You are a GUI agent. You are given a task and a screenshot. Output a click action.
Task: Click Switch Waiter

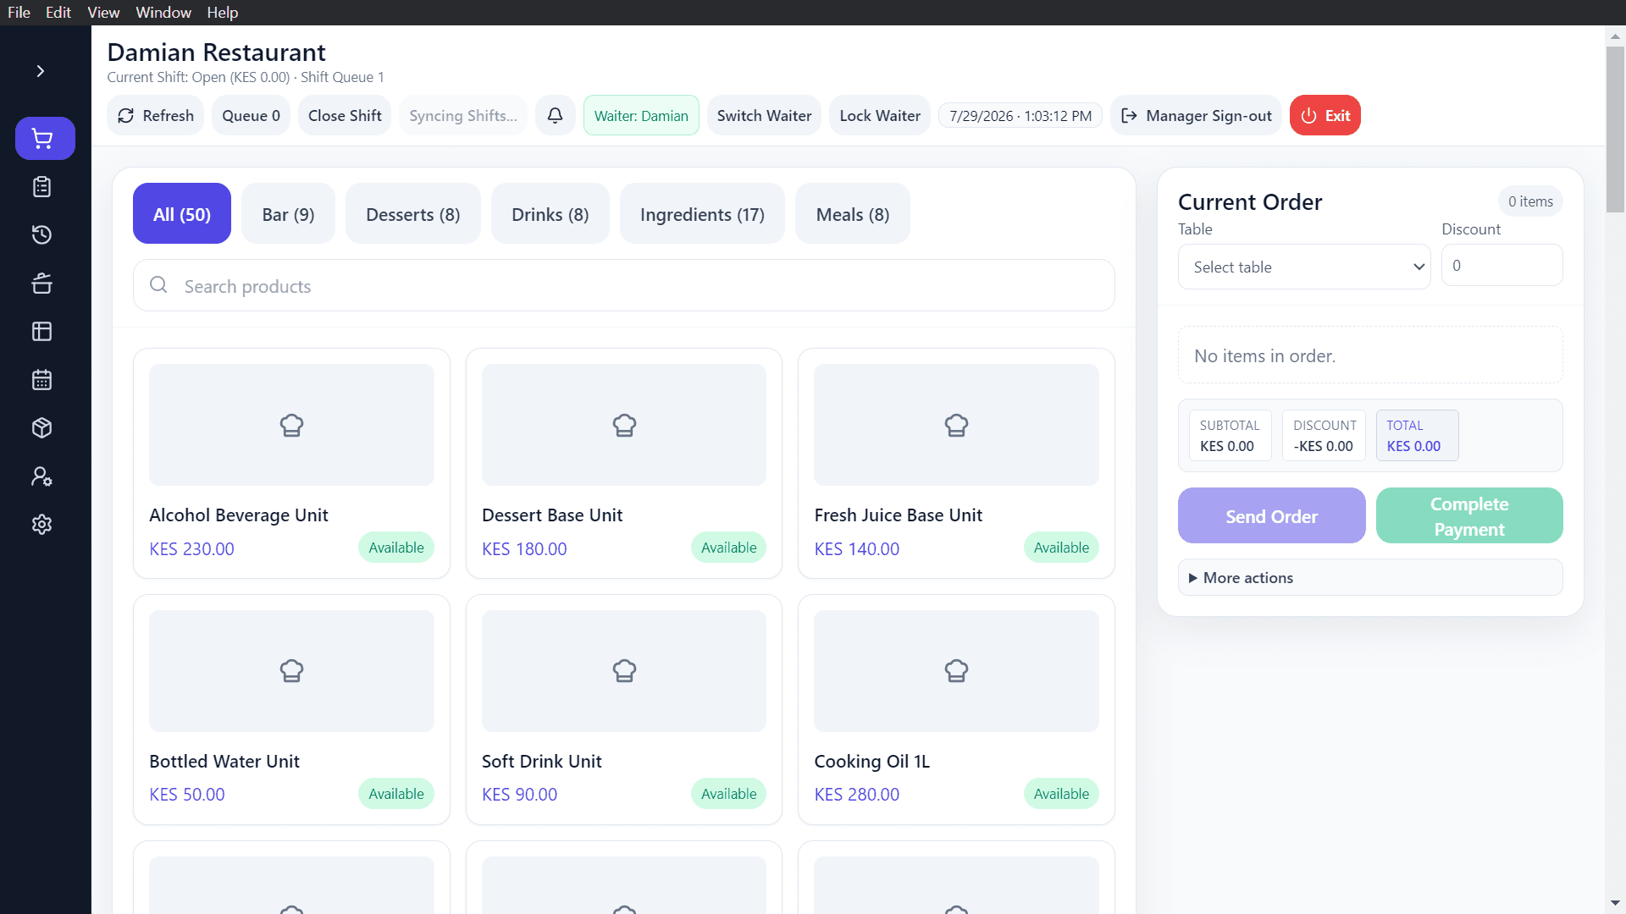pos(764,115)
